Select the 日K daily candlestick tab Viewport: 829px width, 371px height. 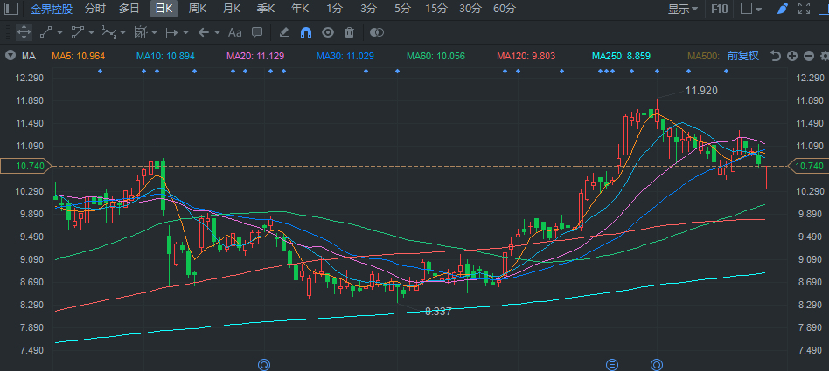click(x=164, y=9)
